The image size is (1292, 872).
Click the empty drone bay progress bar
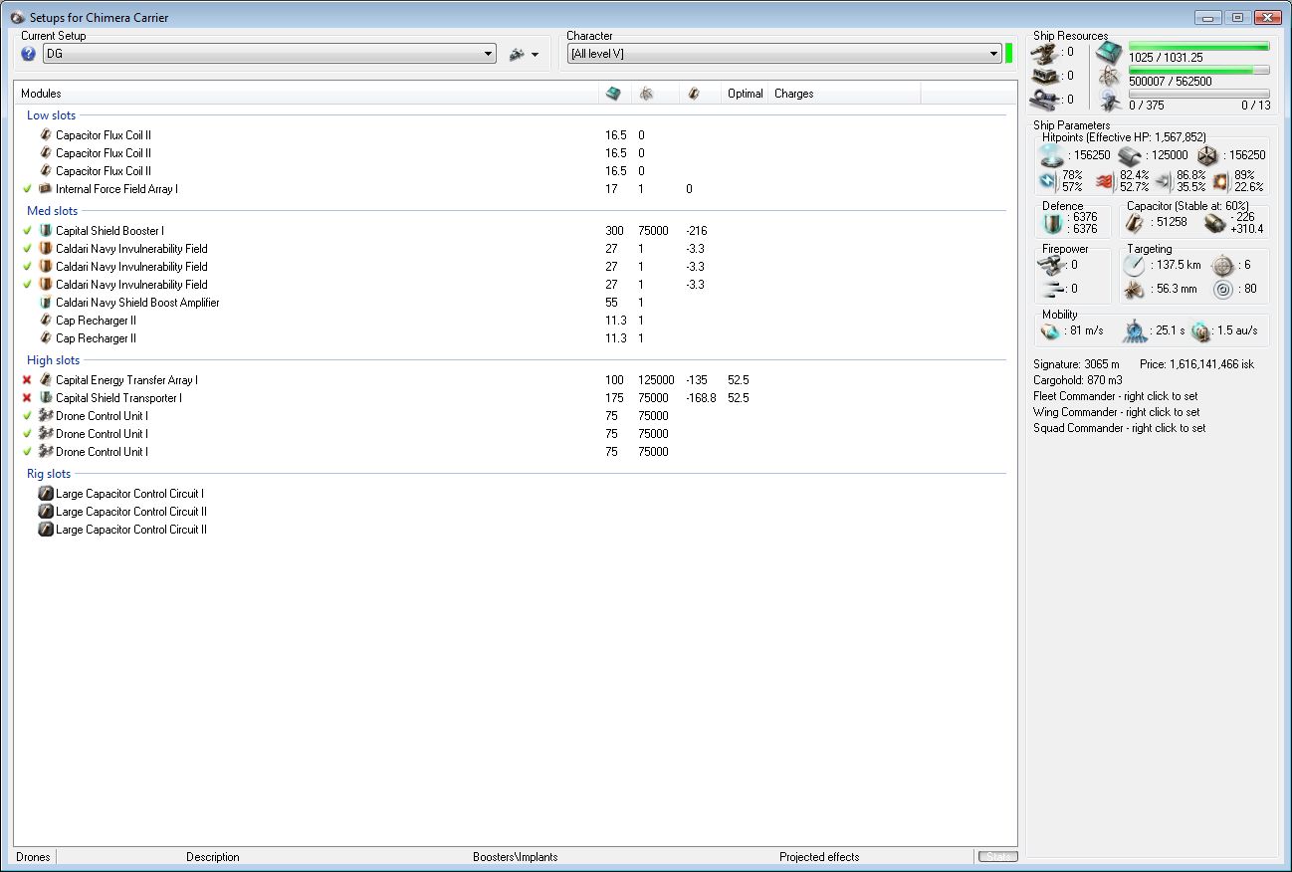tap(1199, 95)
